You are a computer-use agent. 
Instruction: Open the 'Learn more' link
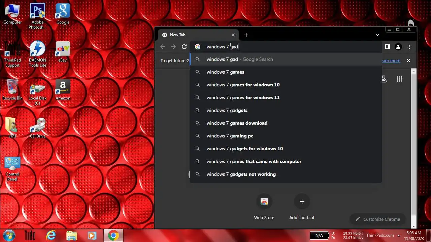[x=391, y=61]
